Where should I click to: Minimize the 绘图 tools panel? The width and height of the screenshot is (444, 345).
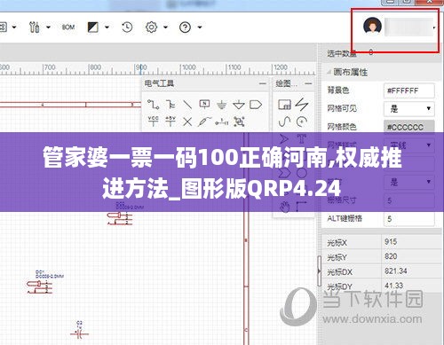308,83
